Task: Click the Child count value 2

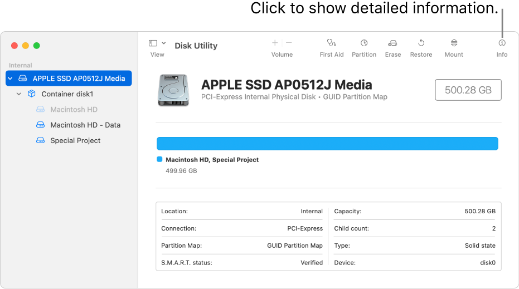Action: tap(494, 228)
